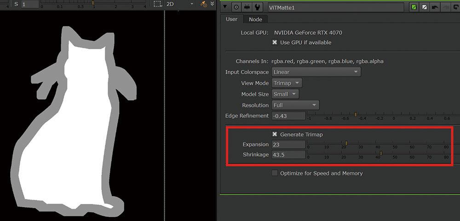Click the white diagonal tile color icon
This screenshot has height=221, width=460.
425,7
